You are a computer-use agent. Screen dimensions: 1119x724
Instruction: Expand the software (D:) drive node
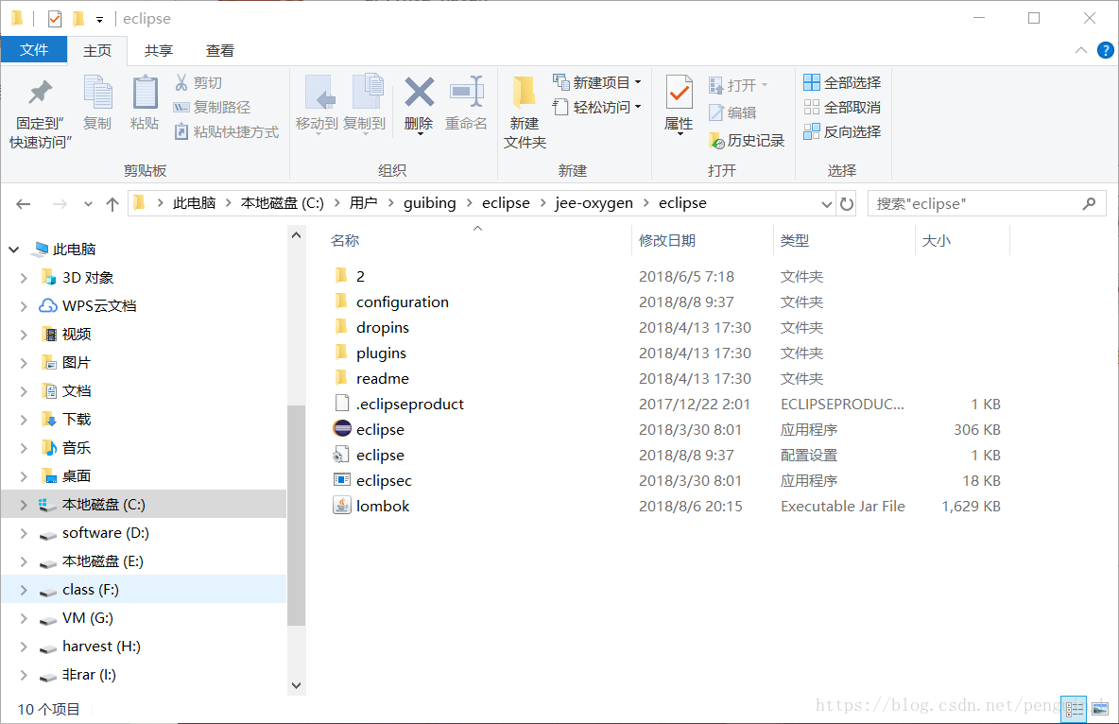point(24,533)
